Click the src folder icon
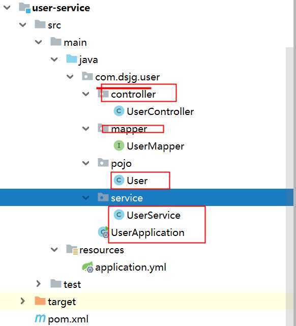The height and width of the screenshot is (326, 296). pos(40,24)
